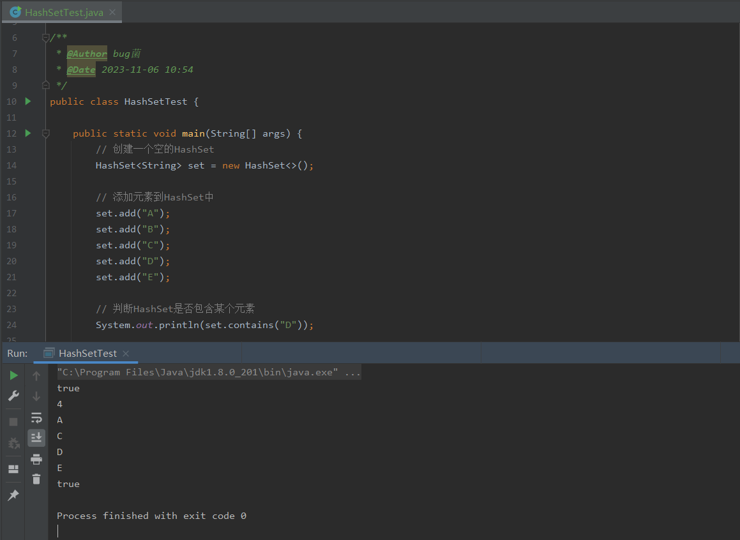Click the first 'true' console output line
740x540 pixels.
coord(68,388)
